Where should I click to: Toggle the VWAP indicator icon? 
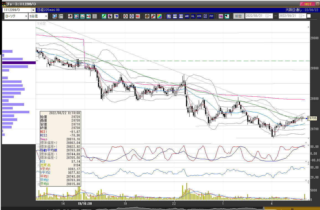pos(169,16)
